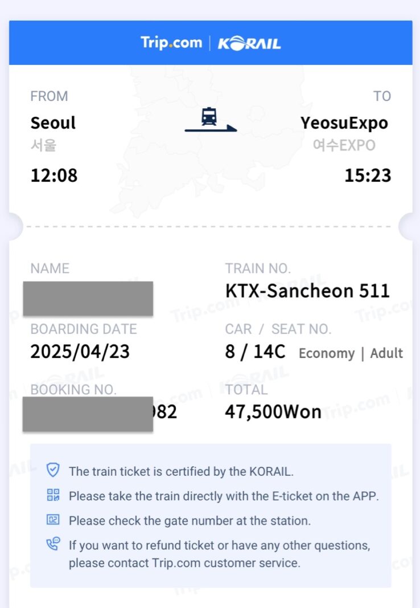This screenshot has width=420, height=608.
Task: Click the KORAIL logo in header
Action: 249,43
